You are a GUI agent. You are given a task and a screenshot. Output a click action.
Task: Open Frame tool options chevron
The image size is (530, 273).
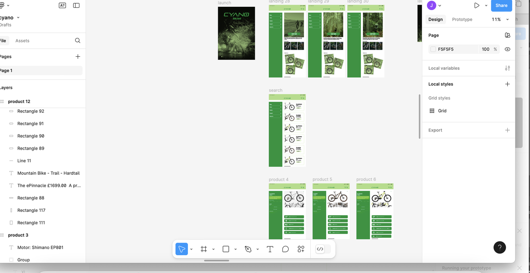click(x=213, y=249)
